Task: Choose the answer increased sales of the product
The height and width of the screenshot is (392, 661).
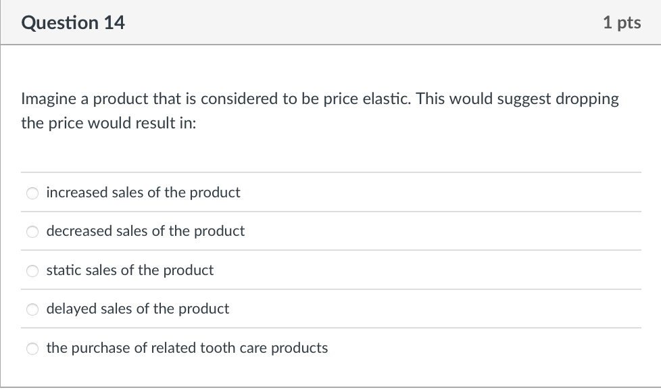Action: coord(143,193)
